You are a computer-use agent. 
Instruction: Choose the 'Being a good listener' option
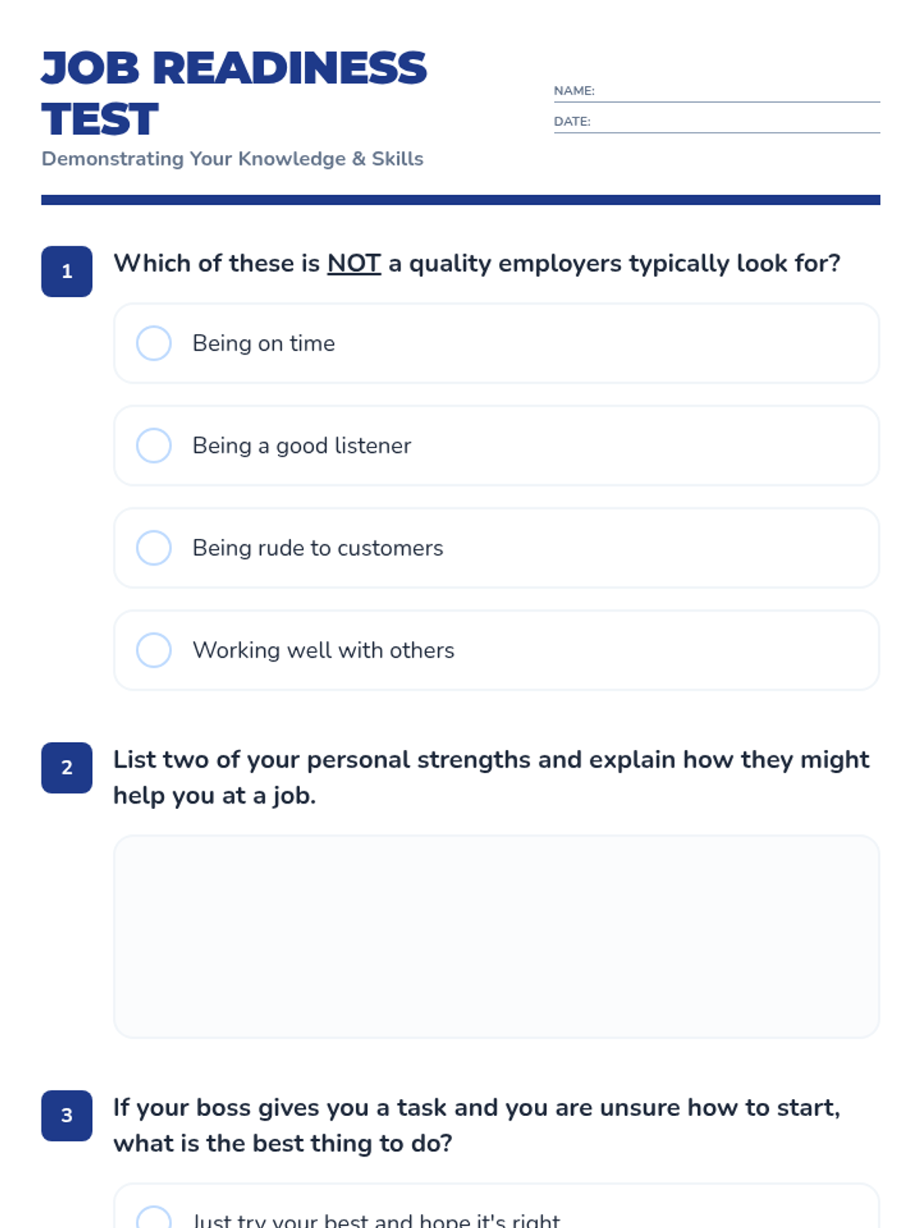pyautogui.click(x=153, y=446)
